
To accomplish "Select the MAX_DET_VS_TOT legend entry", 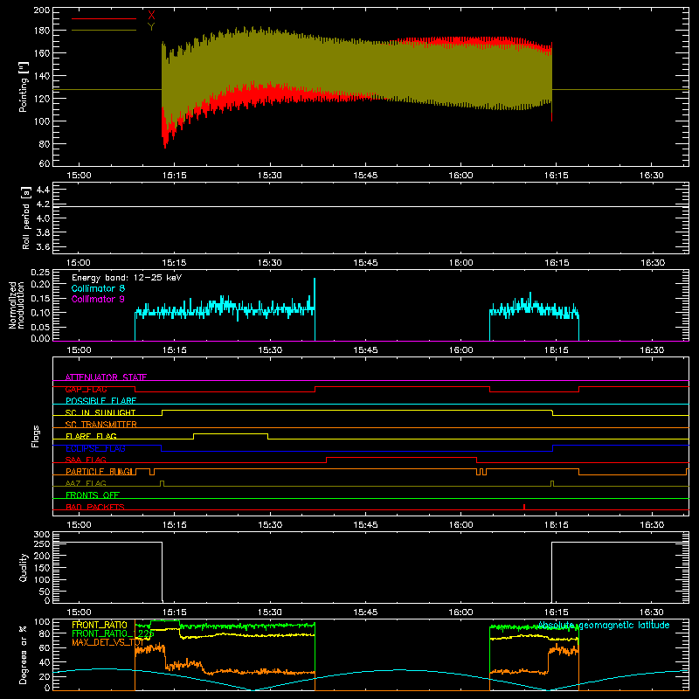I will click(107, 642).
